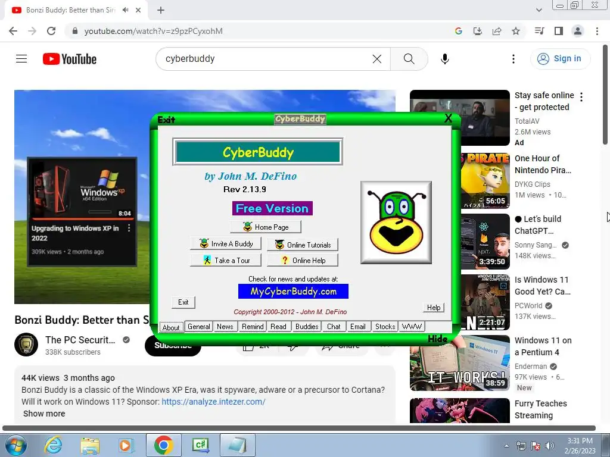
Task: Open the Stocks tab in CyberBuddy
Action: (385, 327)
